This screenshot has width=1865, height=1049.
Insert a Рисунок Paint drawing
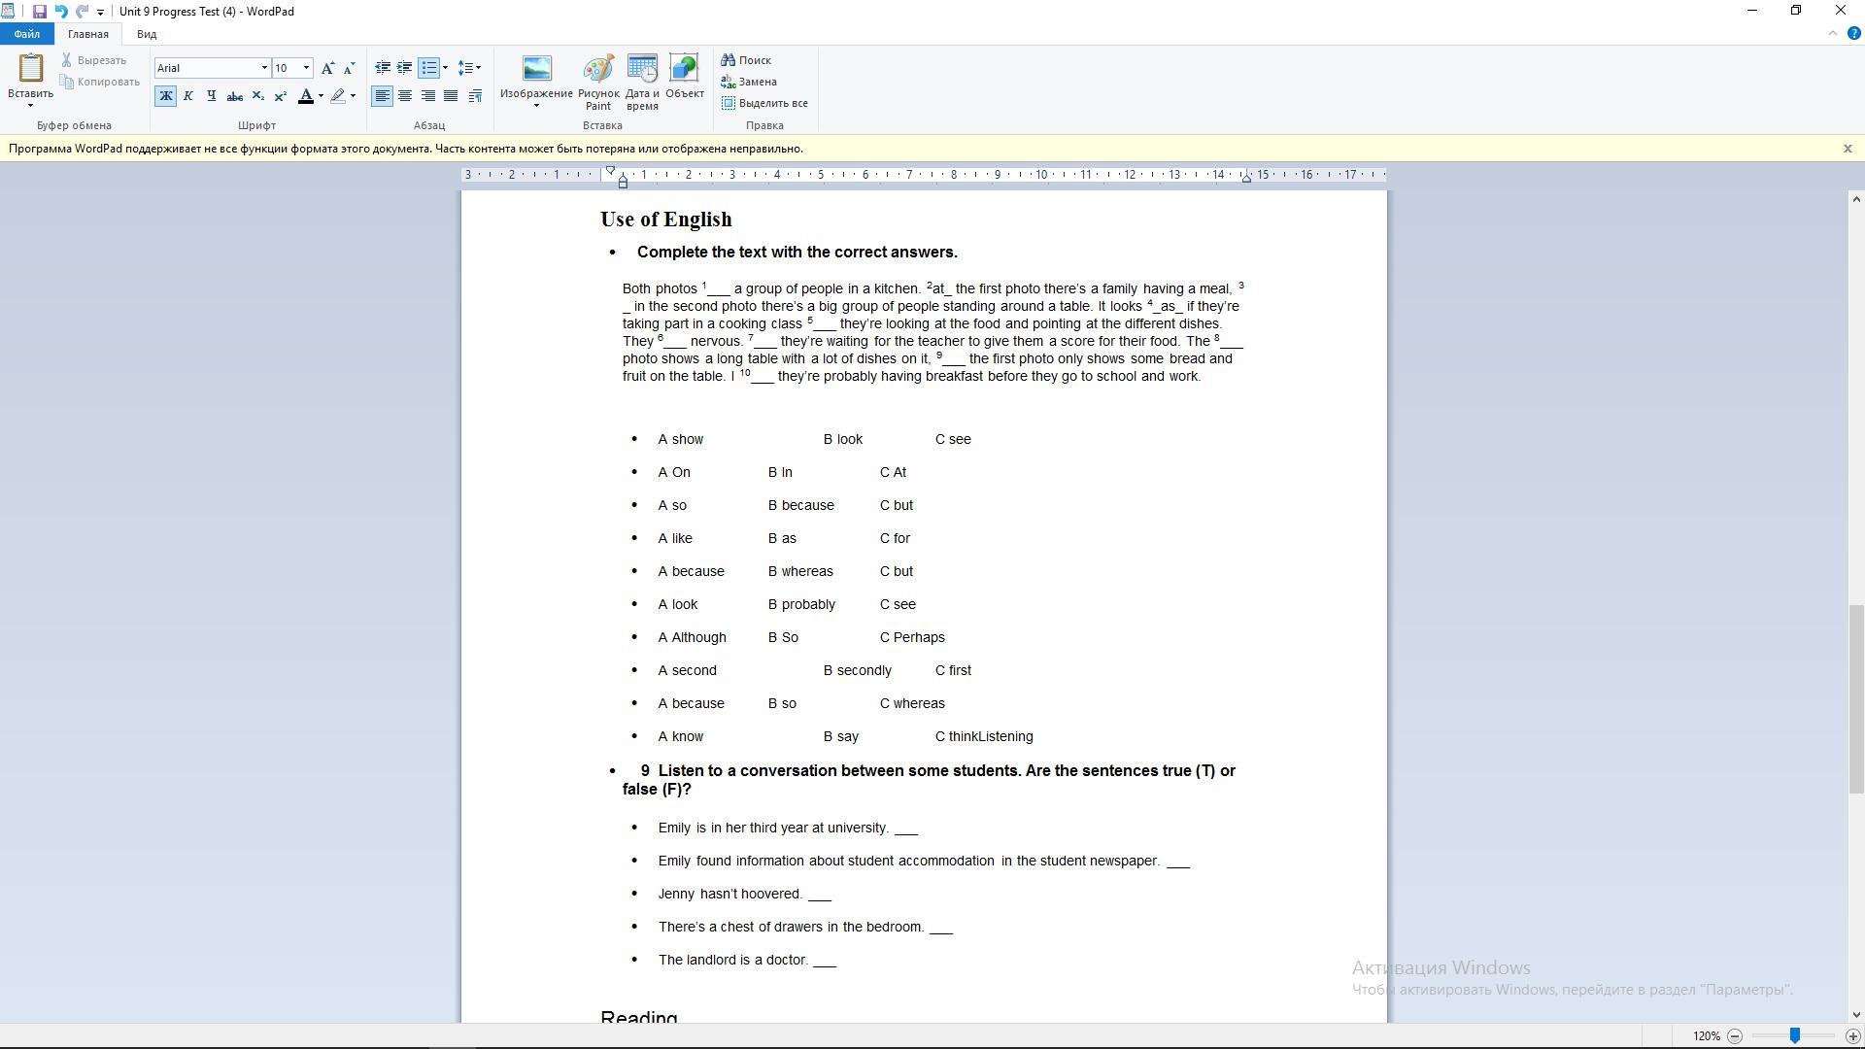point(598,83)
